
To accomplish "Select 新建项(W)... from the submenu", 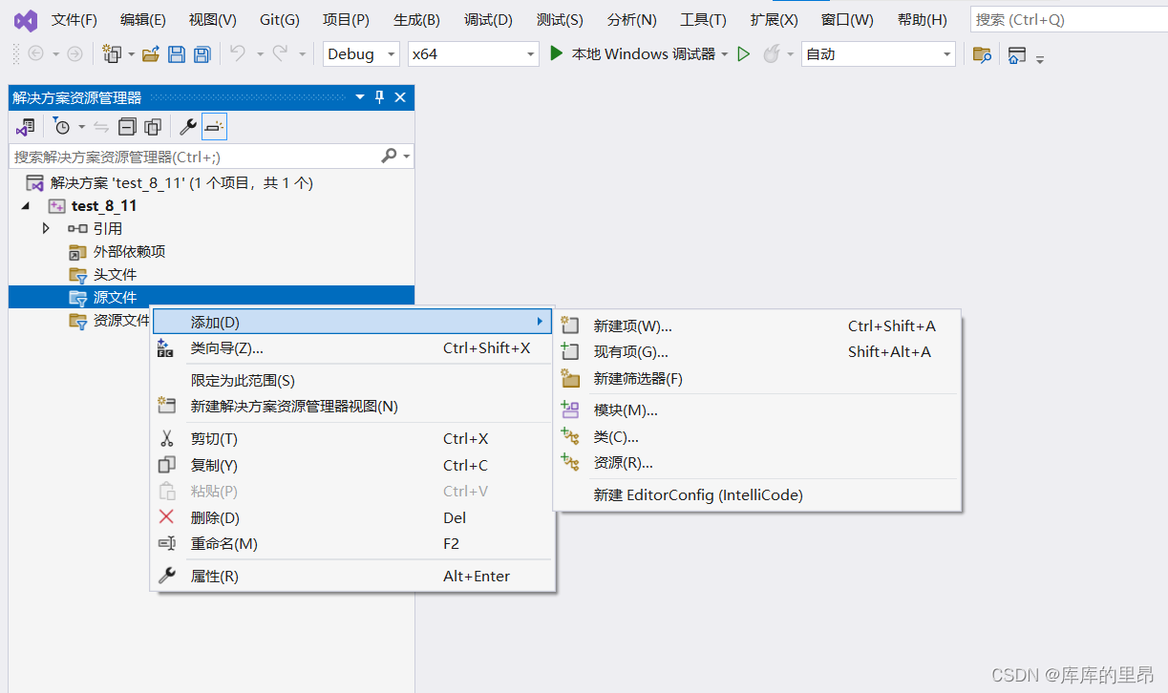I will pyautogui.click(x=632, y=325).
